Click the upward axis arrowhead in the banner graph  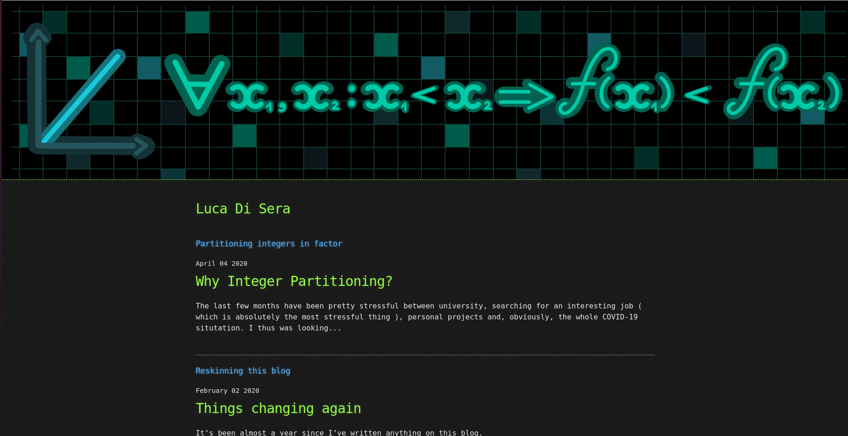(x=37, y=34)
